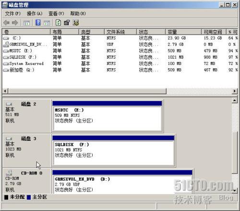Click the 100 MB capacity cell
Image resolution: width=240 pixels, height=211 pixels.
coord(174,63)
